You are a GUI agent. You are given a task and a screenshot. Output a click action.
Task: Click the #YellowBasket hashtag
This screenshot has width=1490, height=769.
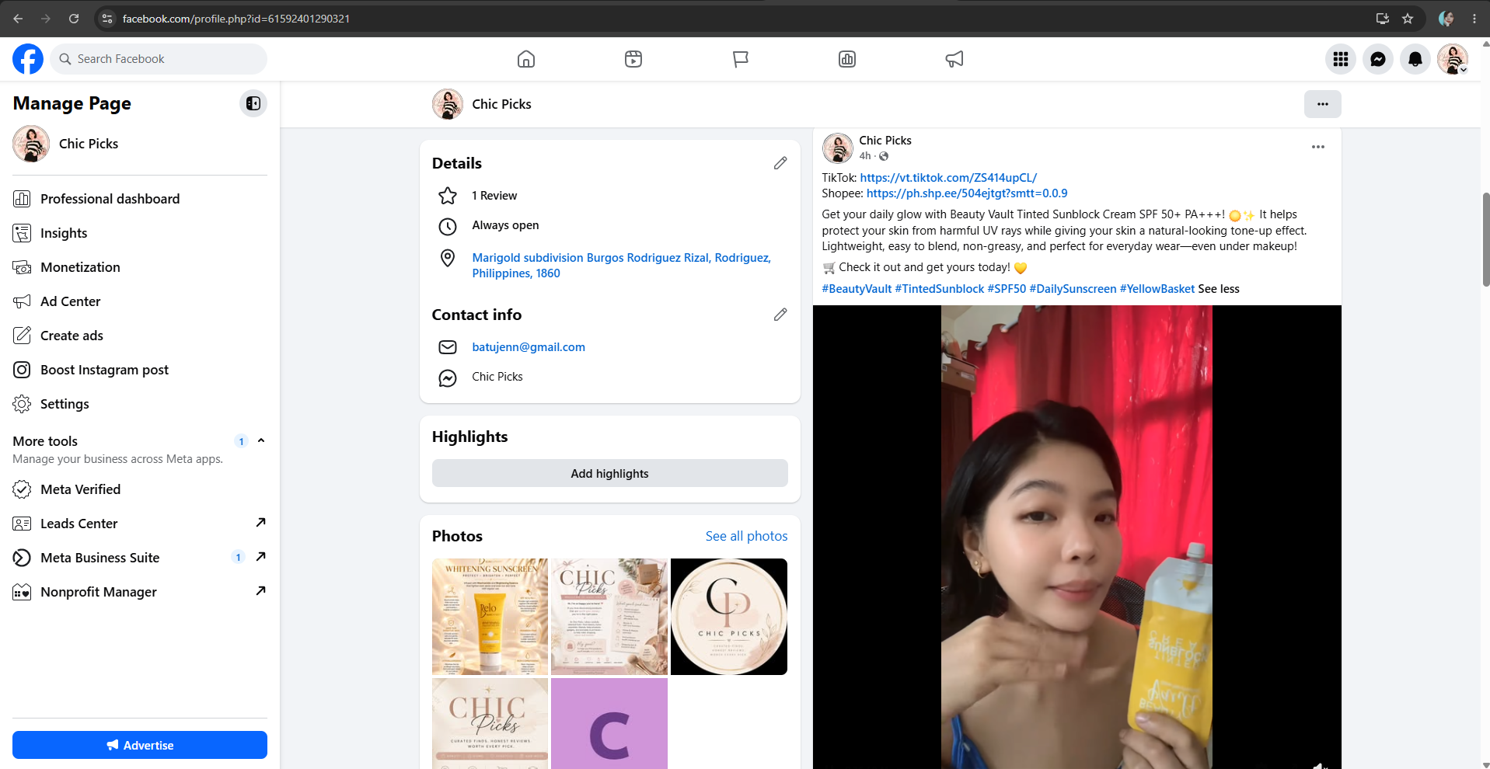tap(1157, 289)
